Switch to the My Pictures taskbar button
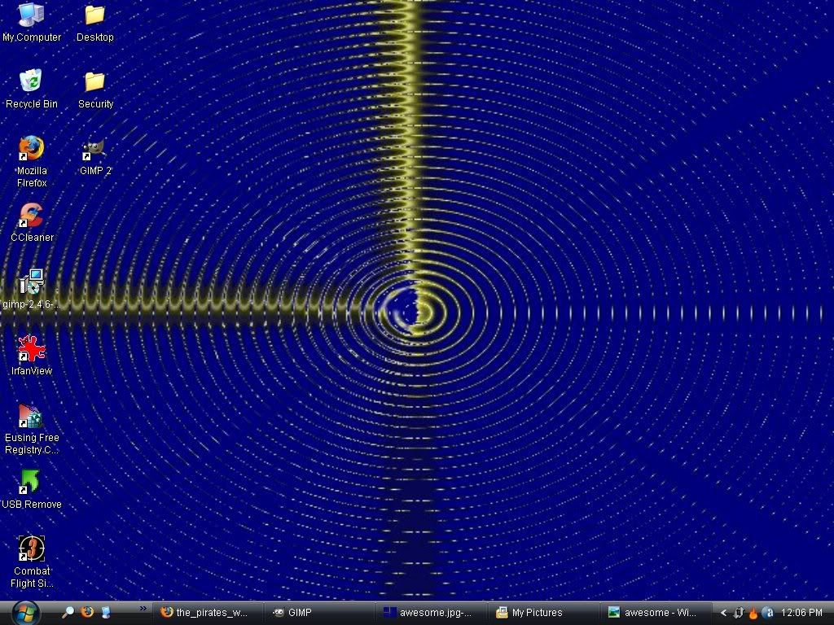The height and width of the screenshot is (625, 834). pos(543,613)
